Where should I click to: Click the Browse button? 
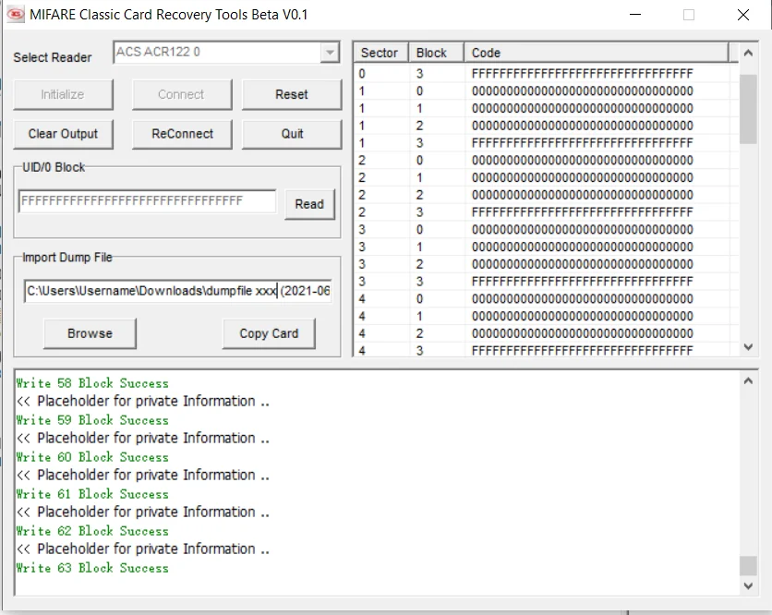(x=90, y=333)
